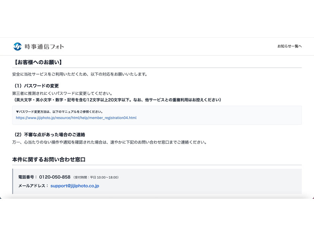Screen dimensions: 314x236
Task: Click the phone number 0120-050-858
Action: coord(55,177)
